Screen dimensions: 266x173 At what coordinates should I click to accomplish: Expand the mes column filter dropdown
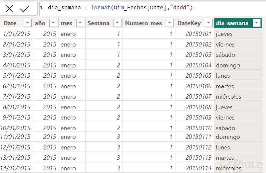(x=80, y=23)
